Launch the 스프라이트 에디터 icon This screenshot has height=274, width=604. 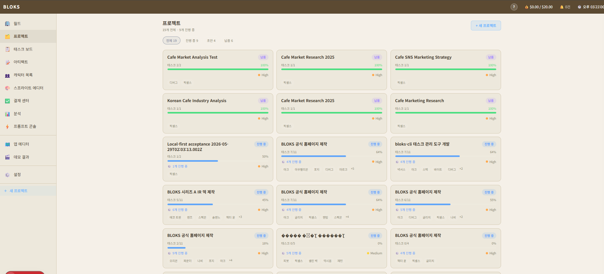coord(7,88)
